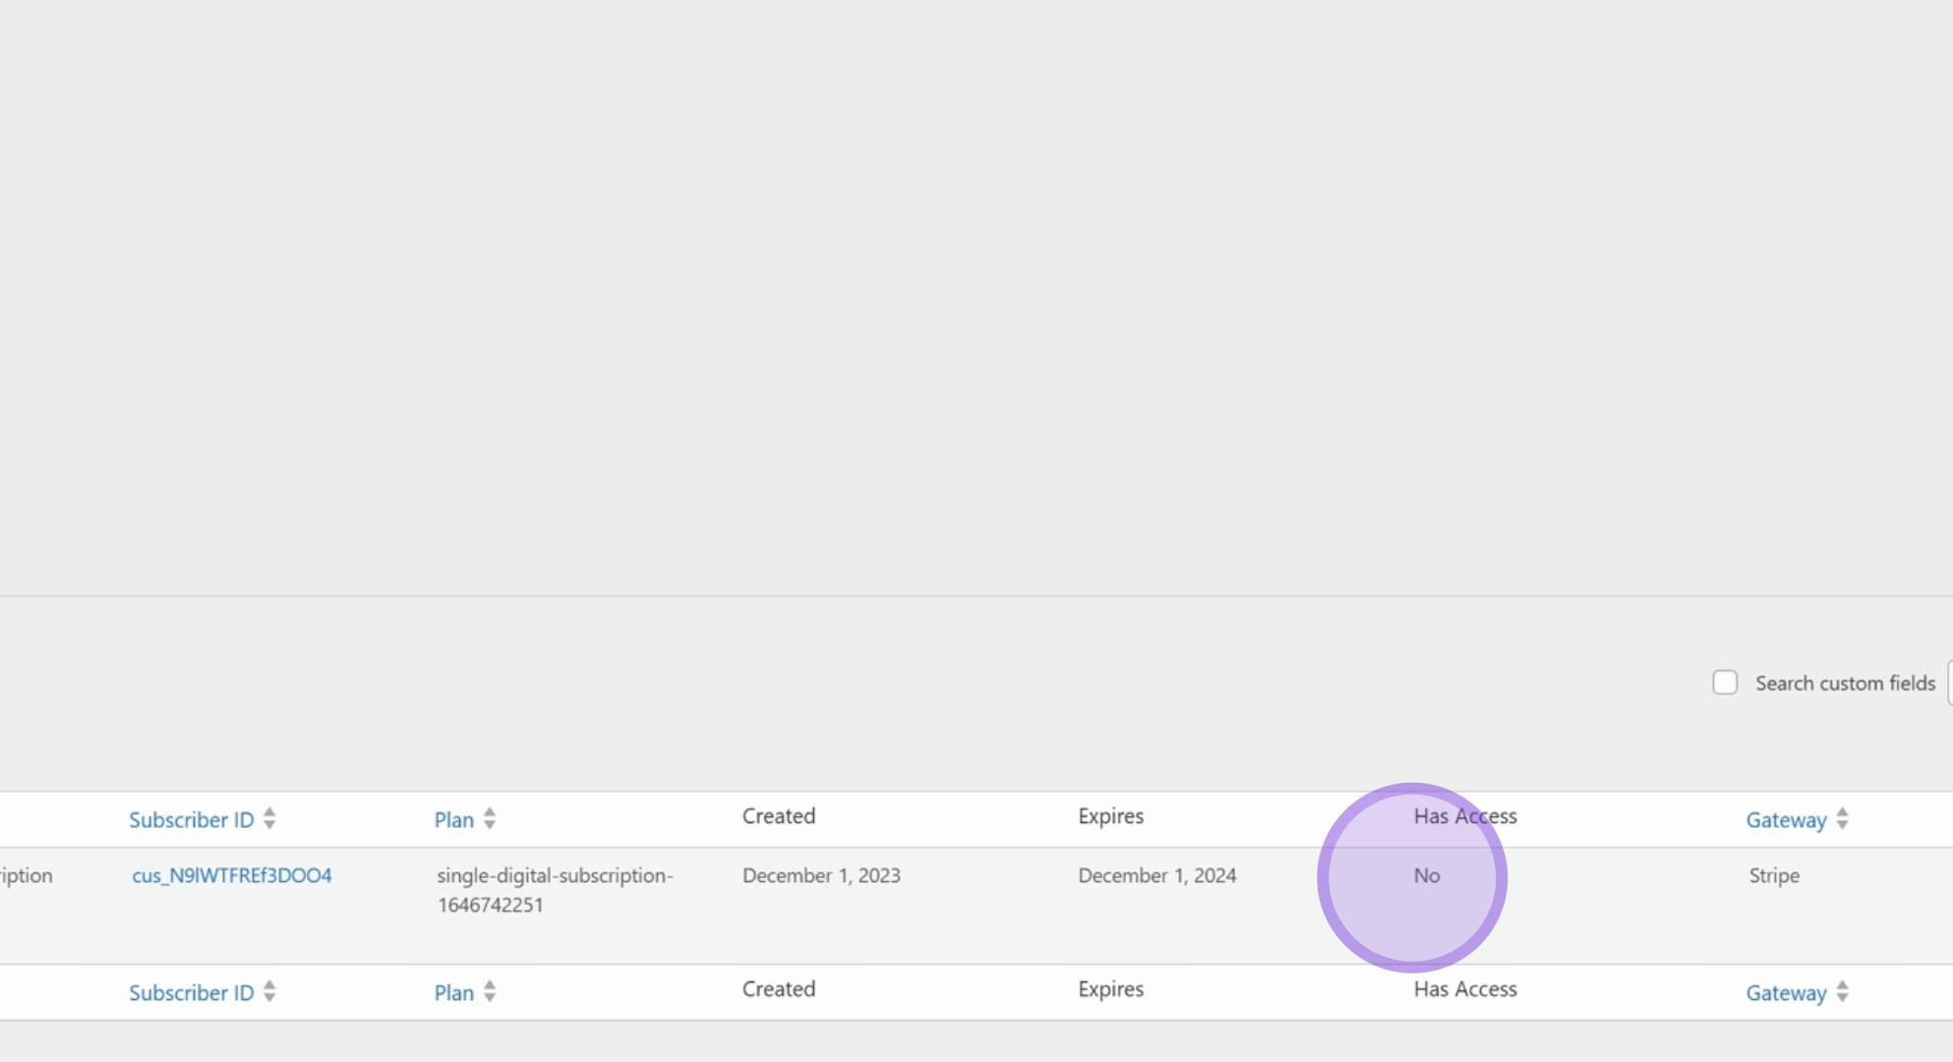1953x1062 pixels.
Task: Click the sort arrows beside header Gateway
Action: point(1843,819)
